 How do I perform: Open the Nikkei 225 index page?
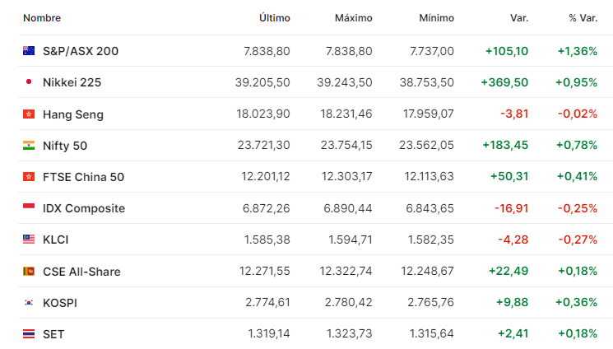[72, 82]
